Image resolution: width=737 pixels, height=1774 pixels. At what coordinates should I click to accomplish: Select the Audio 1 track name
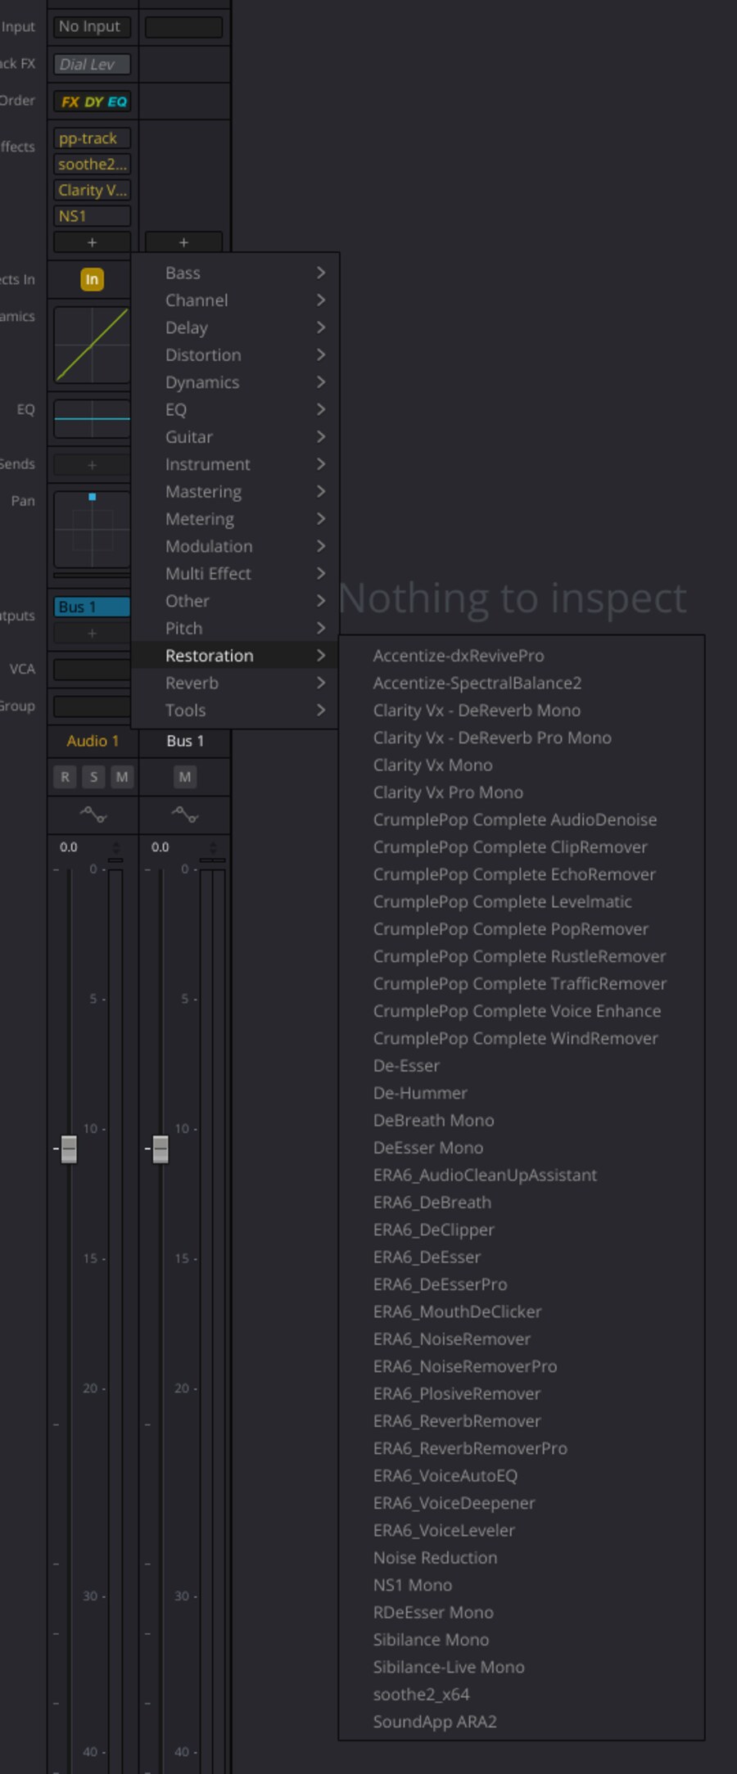point(93,741)
